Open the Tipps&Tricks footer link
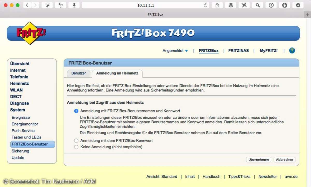Image resolution: width=311 pixels, height=187 pixels. (x=239, y=177)
